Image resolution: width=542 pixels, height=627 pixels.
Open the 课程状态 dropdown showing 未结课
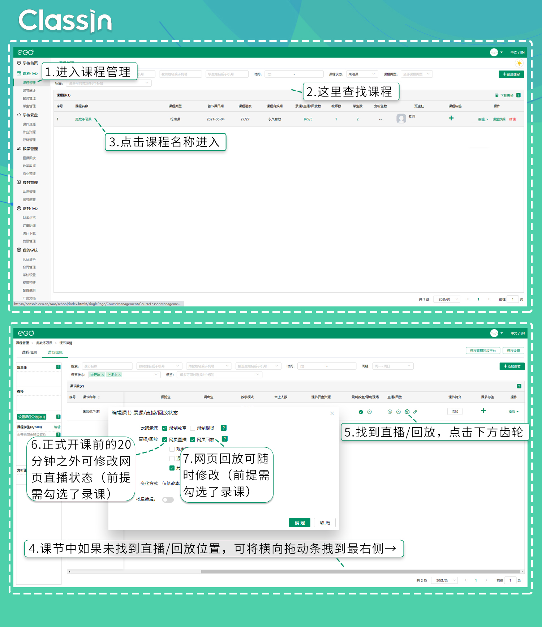(x=362, y=74)
